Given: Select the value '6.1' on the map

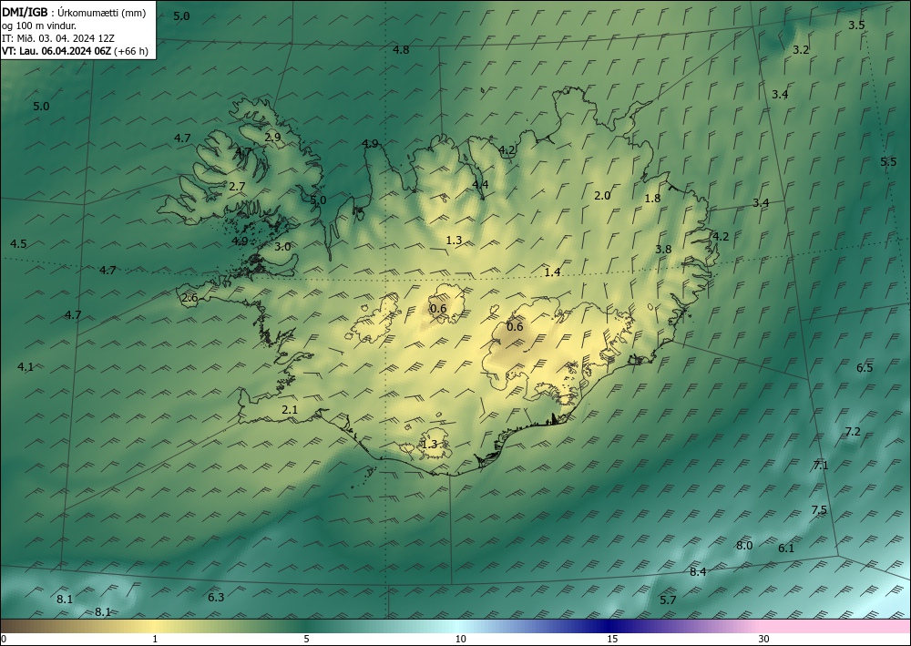Looking at the screenshot, I should [785, 548].
